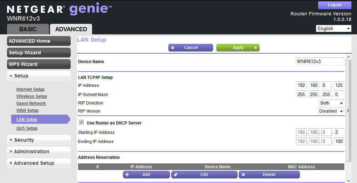This screenshot has width=357, height=183.
Task: Open QoS Setup page
Action: pos(27,128)
